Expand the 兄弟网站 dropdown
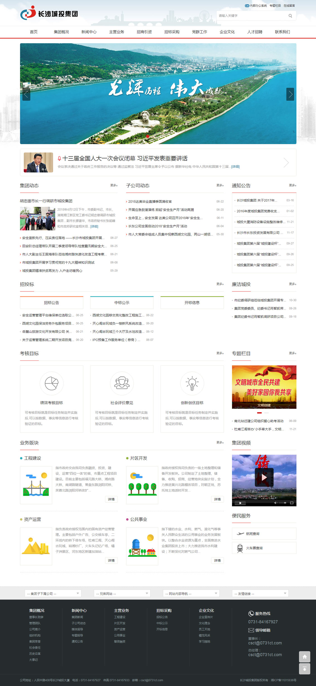 [x=122, y=594]
